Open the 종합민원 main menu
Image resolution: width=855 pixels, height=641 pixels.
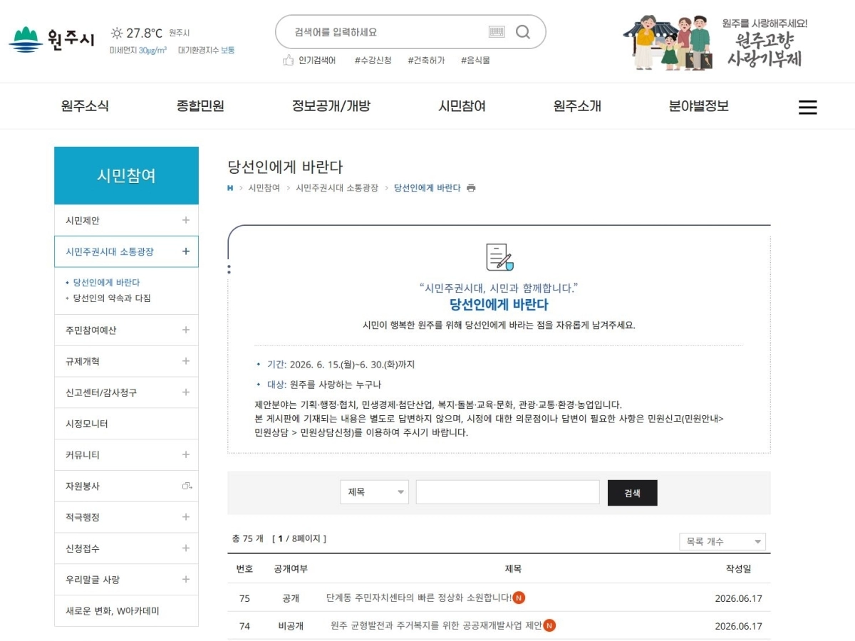tap(200, 106)
